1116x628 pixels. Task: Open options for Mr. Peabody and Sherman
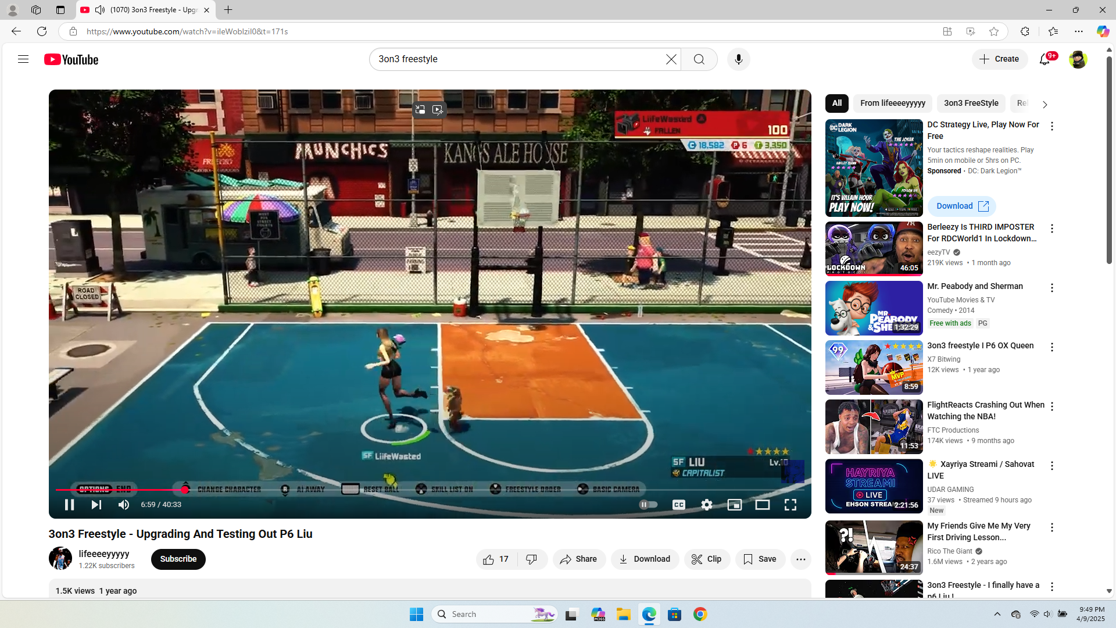[x=1051, y=288]
